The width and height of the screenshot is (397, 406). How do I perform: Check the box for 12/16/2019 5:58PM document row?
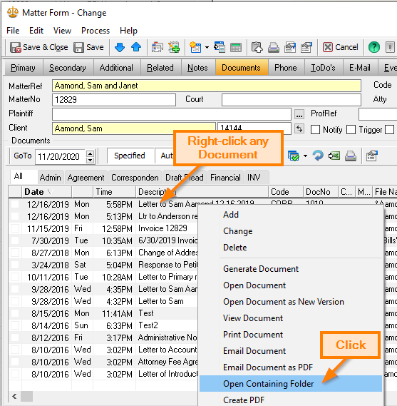pos(15,204)
